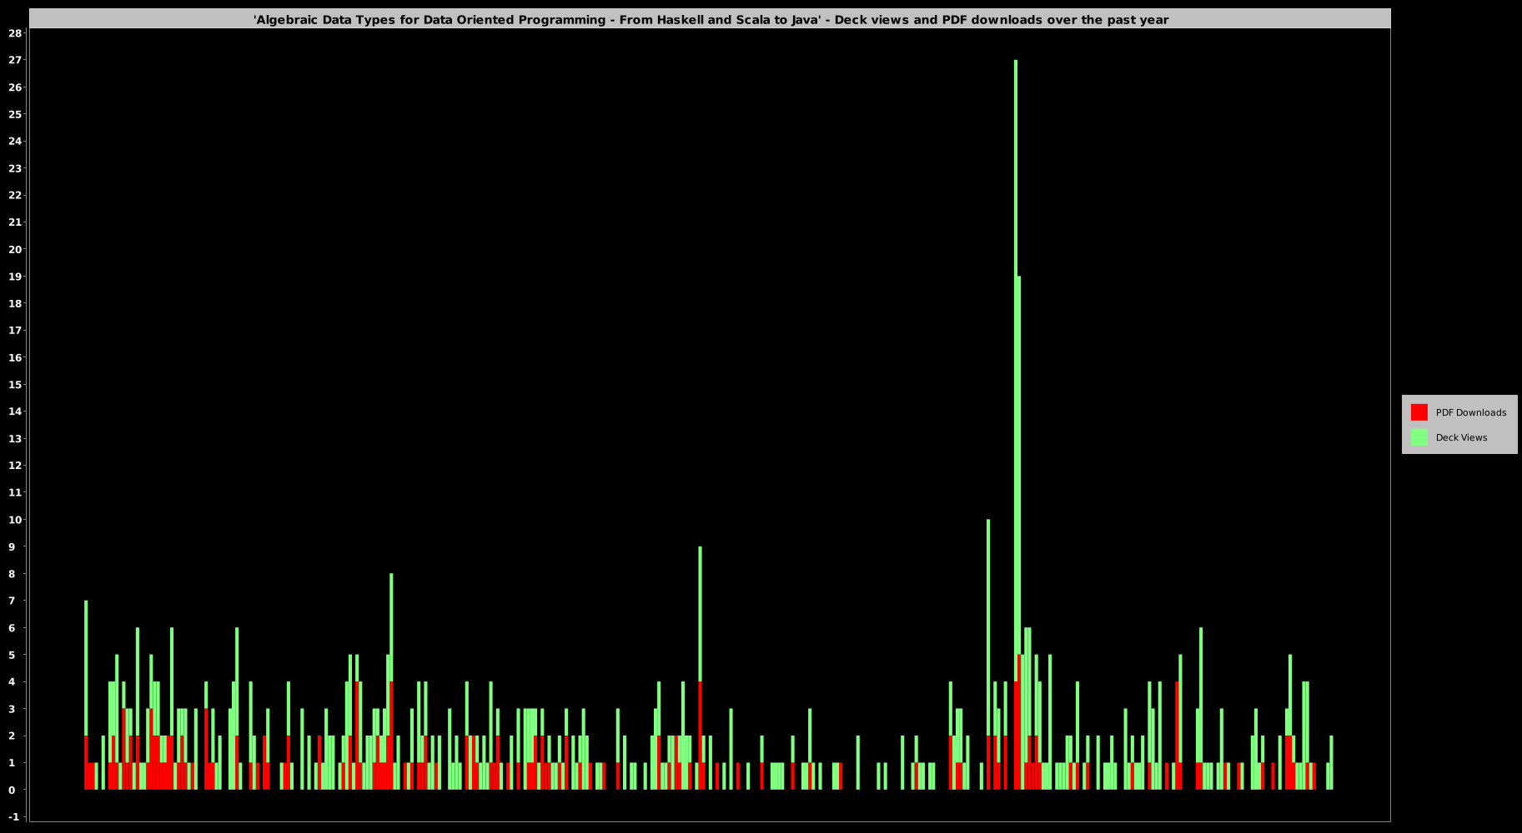The image size is (1522, 833).
Task: Click the y-axis label 5
Action: (12, 655)
